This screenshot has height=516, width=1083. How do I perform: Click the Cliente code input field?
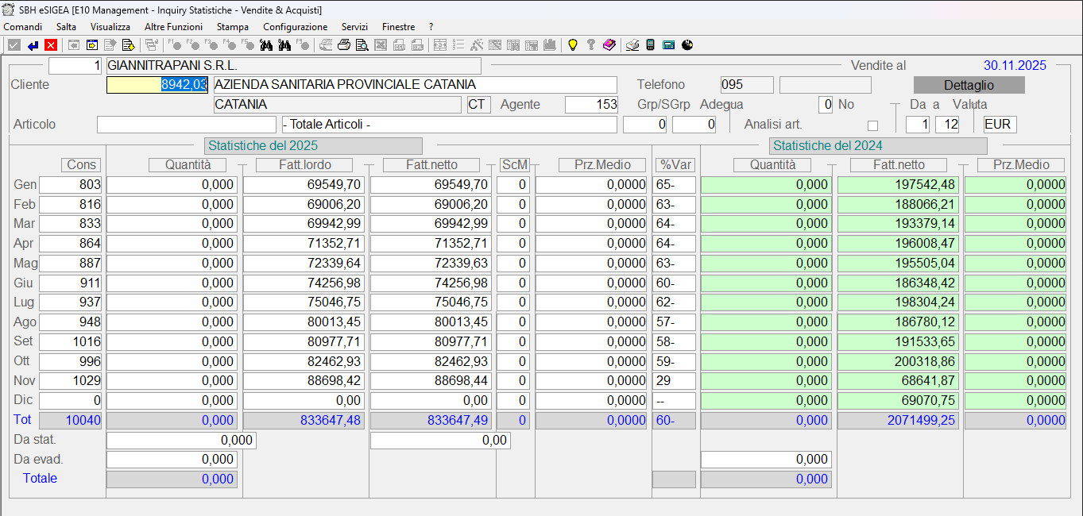(x=157, y=85)
